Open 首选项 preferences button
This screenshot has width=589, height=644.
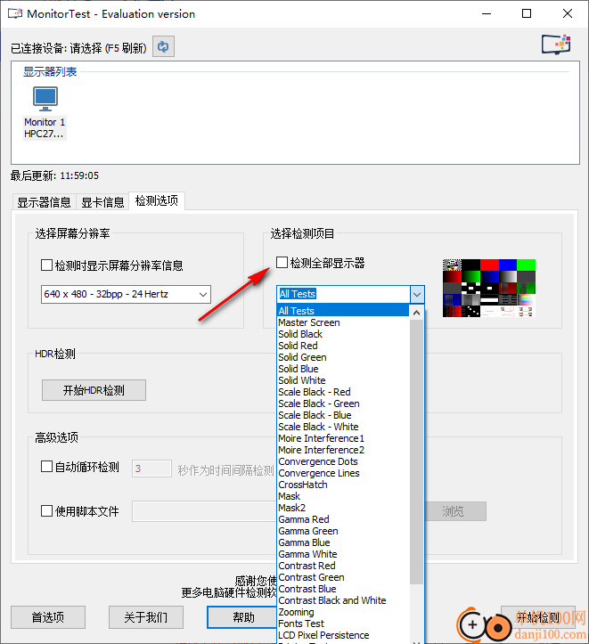48,617
